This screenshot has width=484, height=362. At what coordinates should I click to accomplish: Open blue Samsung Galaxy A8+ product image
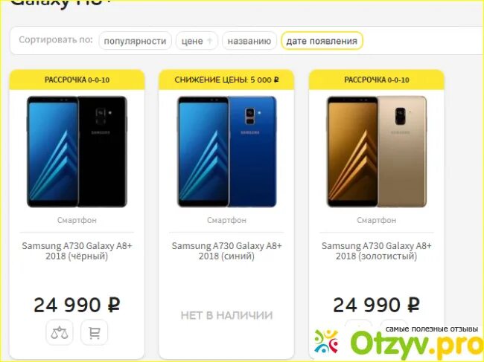(227, 152)
